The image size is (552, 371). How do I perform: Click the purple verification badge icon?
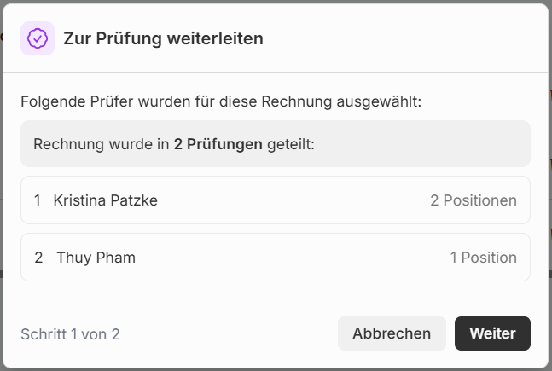[38, 38]
